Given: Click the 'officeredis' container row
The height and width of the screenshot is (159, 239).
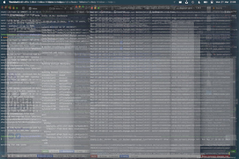Looking at the screenshot, I should [57, 103].
